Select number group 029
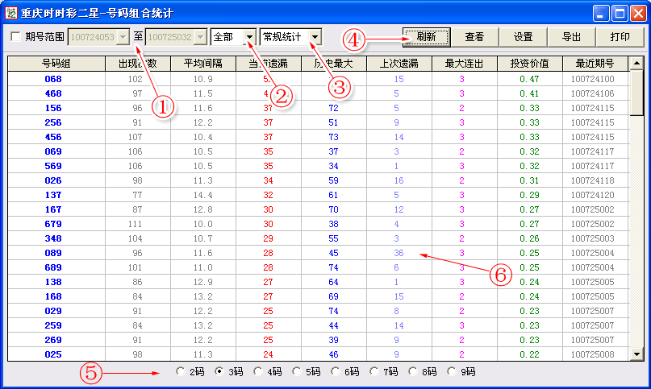 [x=53, y=311]
